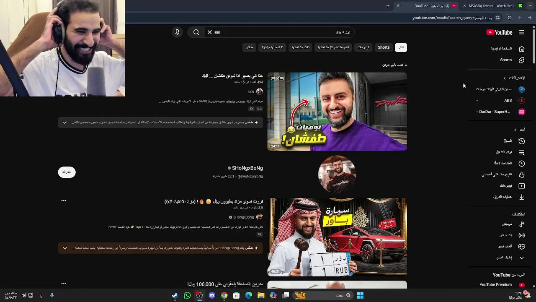Open the 100,000 ريال video title
The height and width of the screenshot is (302, 536).
click(x=225, y=284)
